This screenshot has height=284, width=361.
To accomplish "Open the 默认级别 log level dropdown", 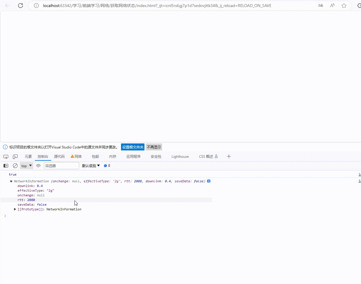I will click(x=91, y=166).
